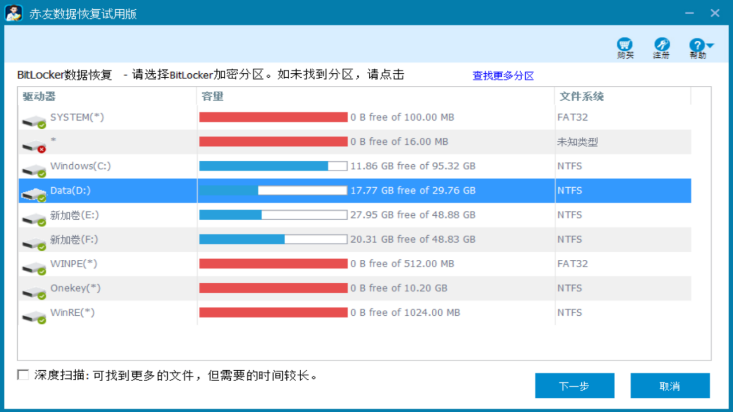Select the Onekey(*) partition
This screenshot has height=412, width=733.
coord(75,288)
